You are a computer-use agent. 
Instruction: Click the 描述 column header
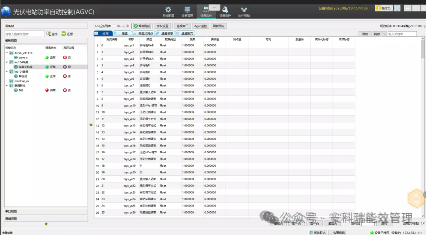149,39
